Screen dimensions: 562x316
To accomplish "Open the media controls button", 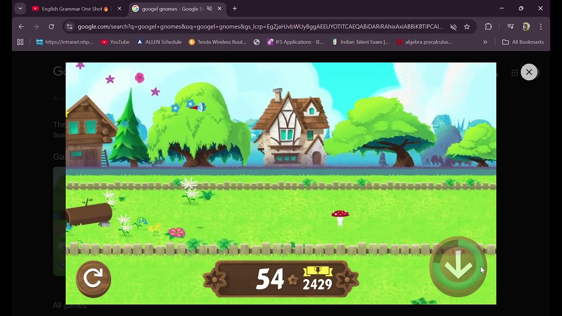I will pos(510,27).
